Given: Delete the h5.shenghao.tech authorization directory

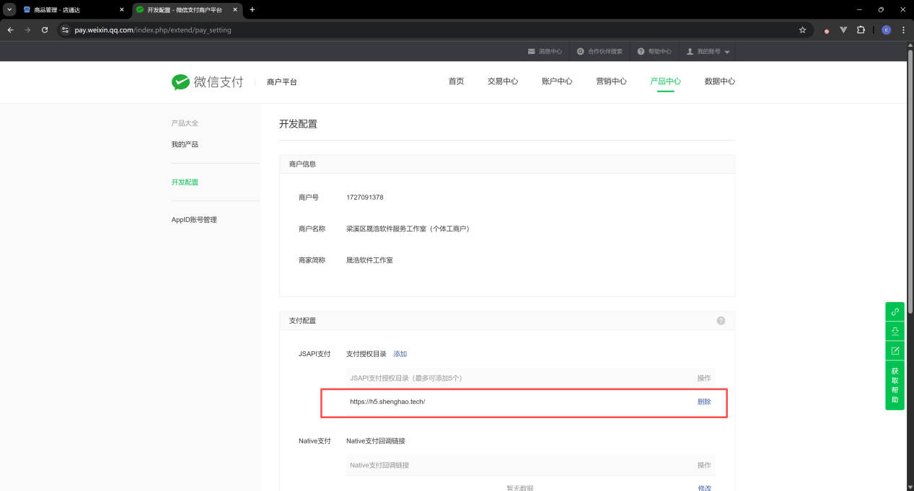Looking at the screenshot, I should pyautogui.click(x=703, y=402).
